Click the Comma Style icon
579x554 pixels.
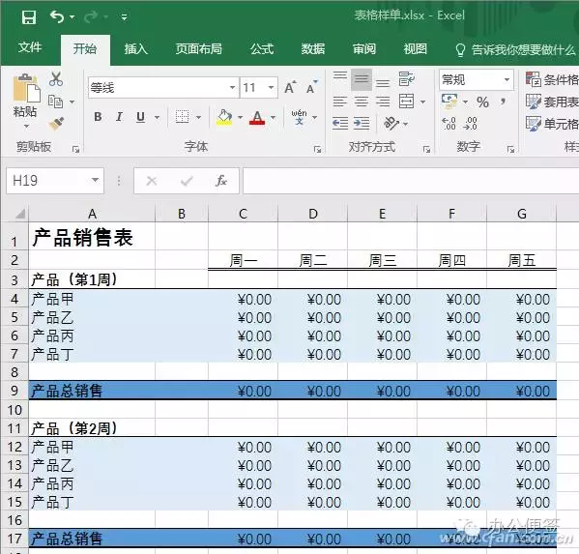(x=503, y=102)
